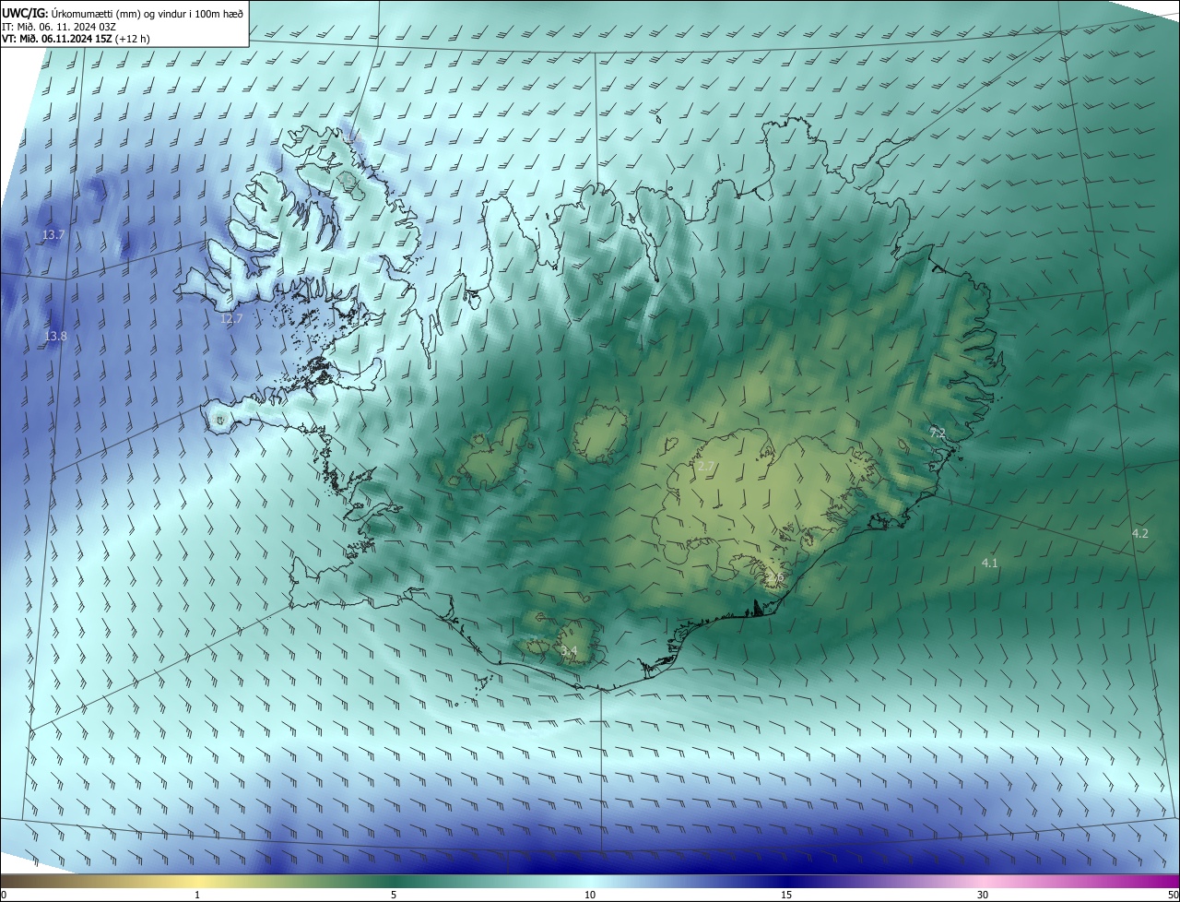The image size is (1180, 902).
Task: Click the title text 'UWC/IG: Úrkomumætti (mm)'
Action: pyautogui.click(x=70, y=13)
